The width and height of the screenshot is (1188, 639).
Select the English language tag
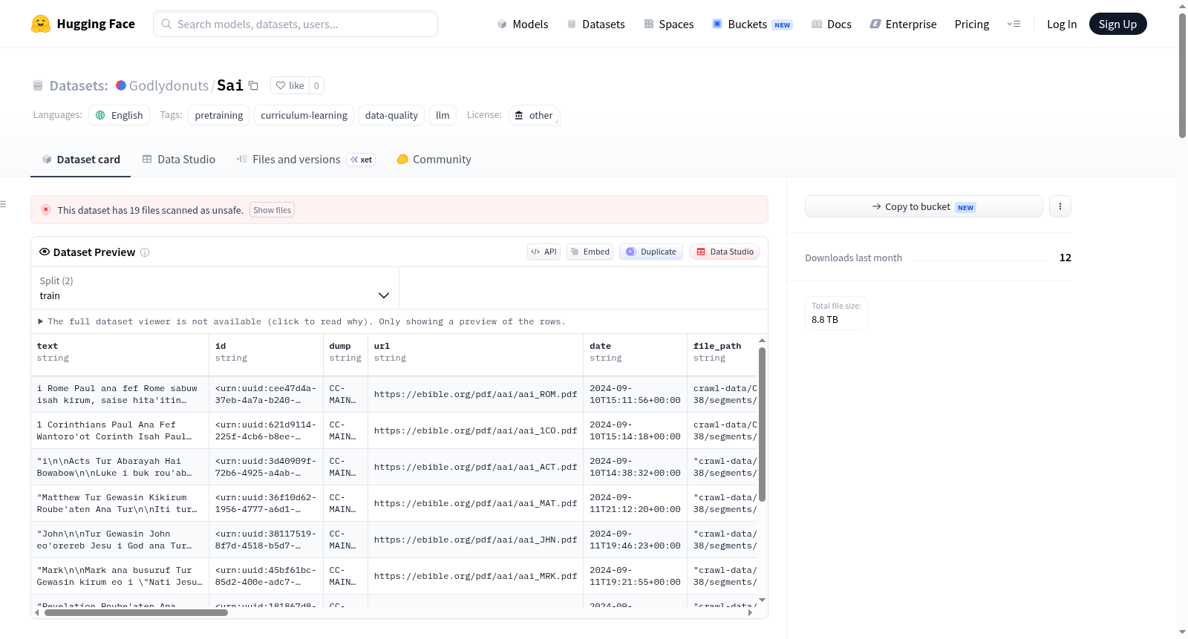pyautogui.click(x=119, y=115)
